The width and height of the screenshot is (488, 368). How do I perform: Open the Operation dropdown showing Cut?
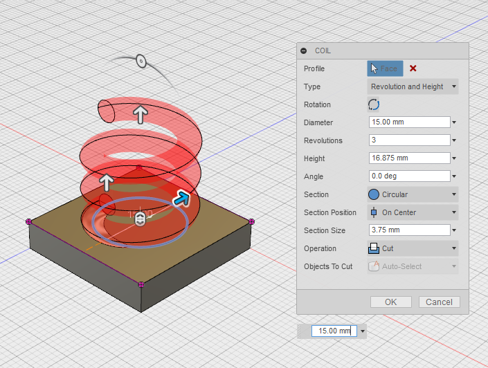coord(413,248)
